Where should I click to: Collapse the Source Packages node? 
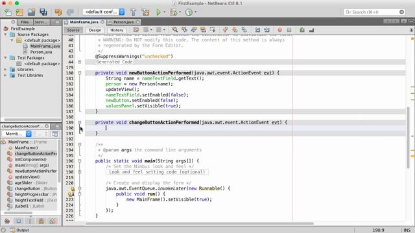[x=6, y=34]
